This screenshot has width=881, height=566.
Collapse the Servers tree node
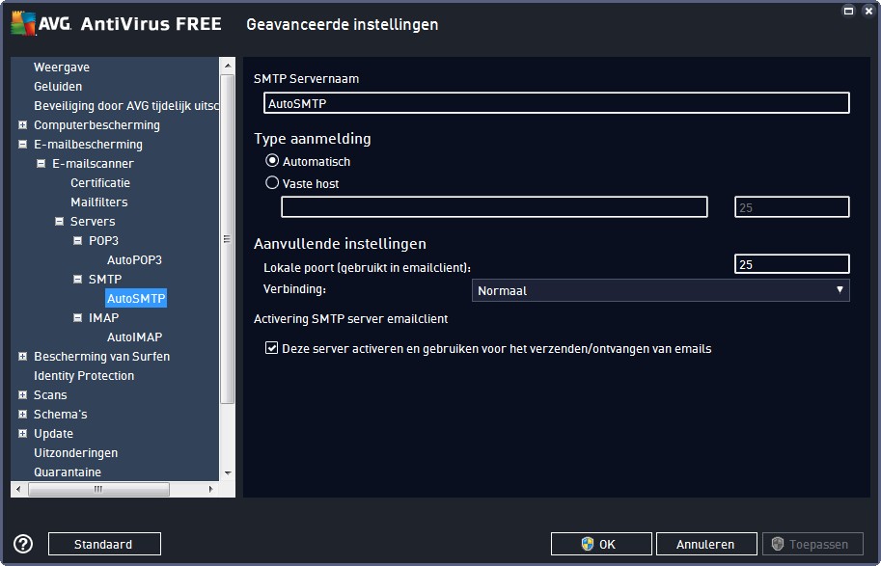click(x=59, y=221)
